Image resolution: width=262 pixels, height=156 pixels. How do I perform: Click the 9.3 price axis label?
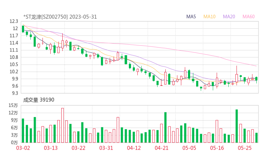(15, 93)
